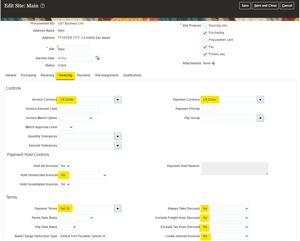300x241 pixels.
Task: Switch to the Payments tab
Action: (x=84, y=75)
